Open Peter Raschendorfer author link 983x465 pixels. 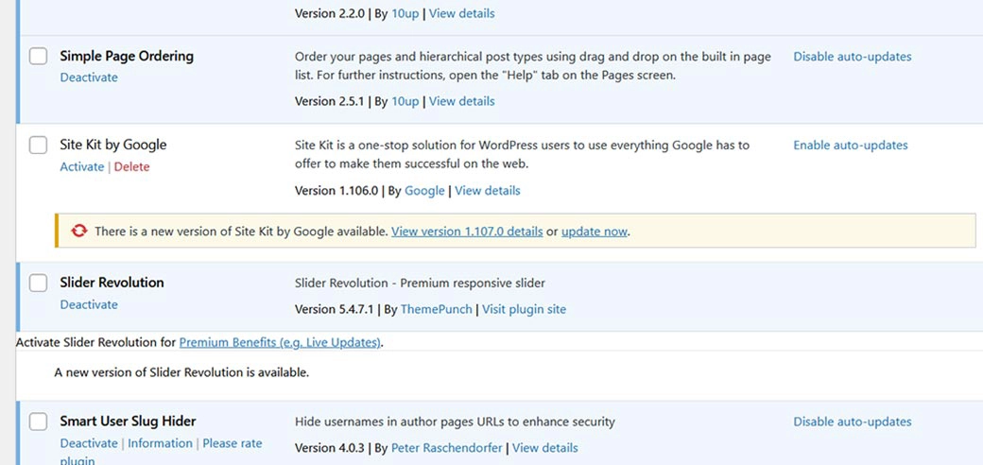point(447,447)
